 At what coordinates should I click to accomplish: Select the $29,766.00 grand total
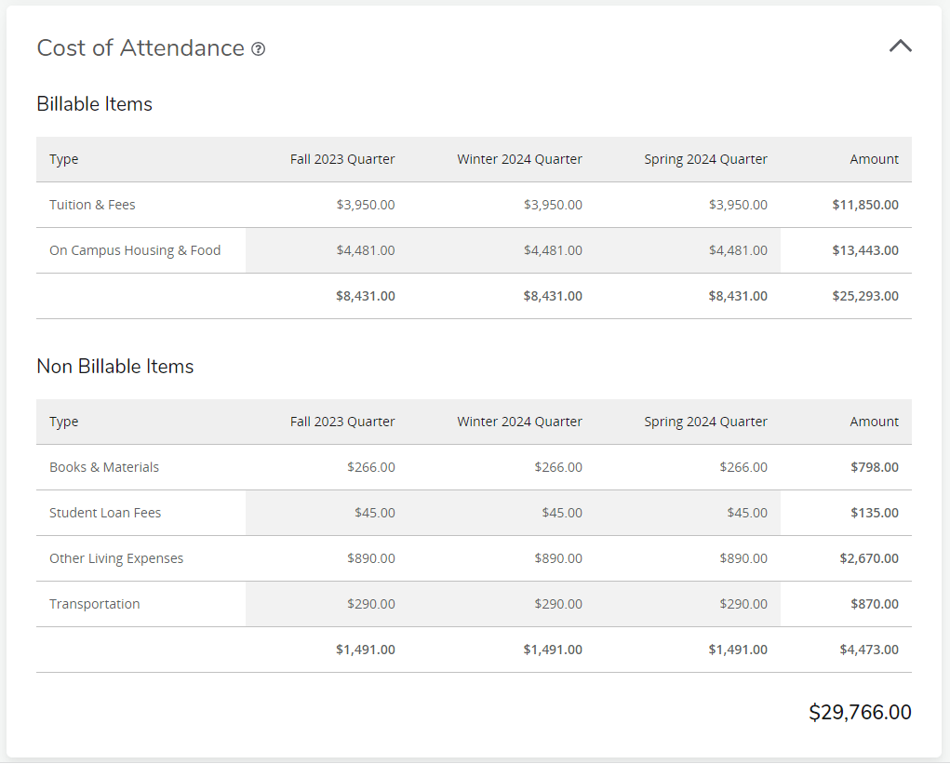(x=861, y=712)
